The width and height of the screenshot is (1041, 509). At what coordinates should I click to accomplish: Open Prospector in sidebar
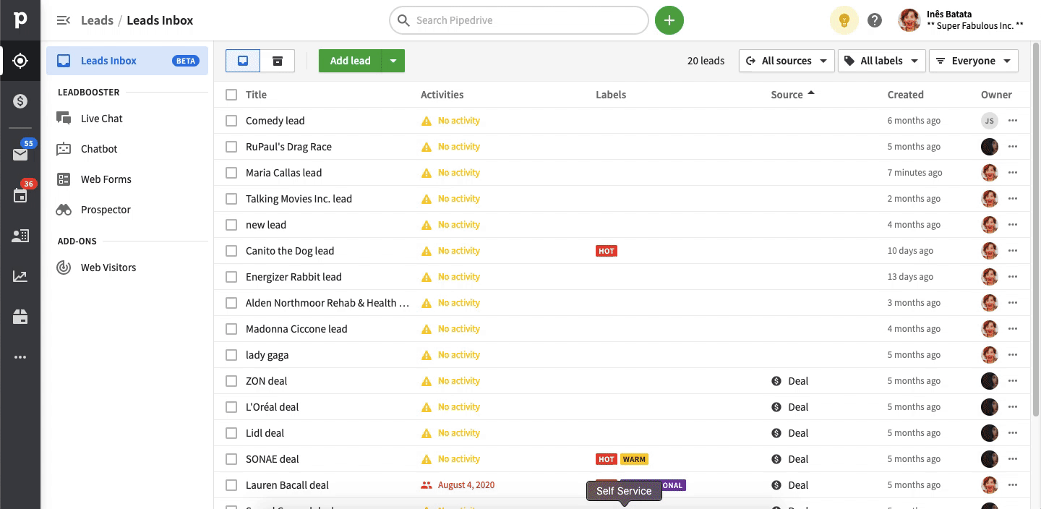(x=106, y=210)
